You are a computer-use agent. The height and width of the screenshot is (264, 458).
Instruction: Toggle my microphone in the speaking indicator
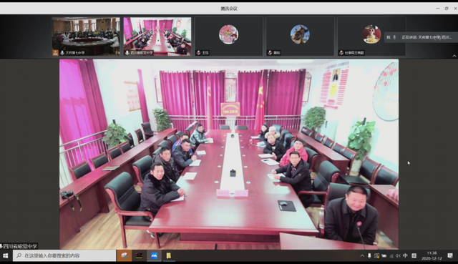[394, 37]
